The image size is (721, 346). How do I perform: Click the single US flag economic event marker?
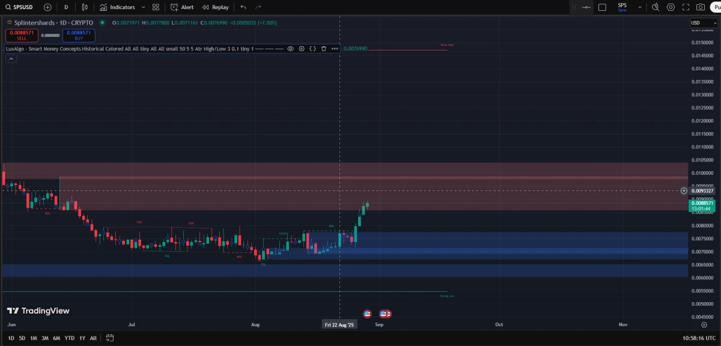pos(367,314)
